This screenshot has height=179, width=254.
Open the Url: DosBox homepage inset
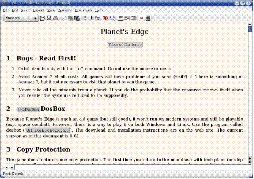pyautogui.click(x=48, y=130)
